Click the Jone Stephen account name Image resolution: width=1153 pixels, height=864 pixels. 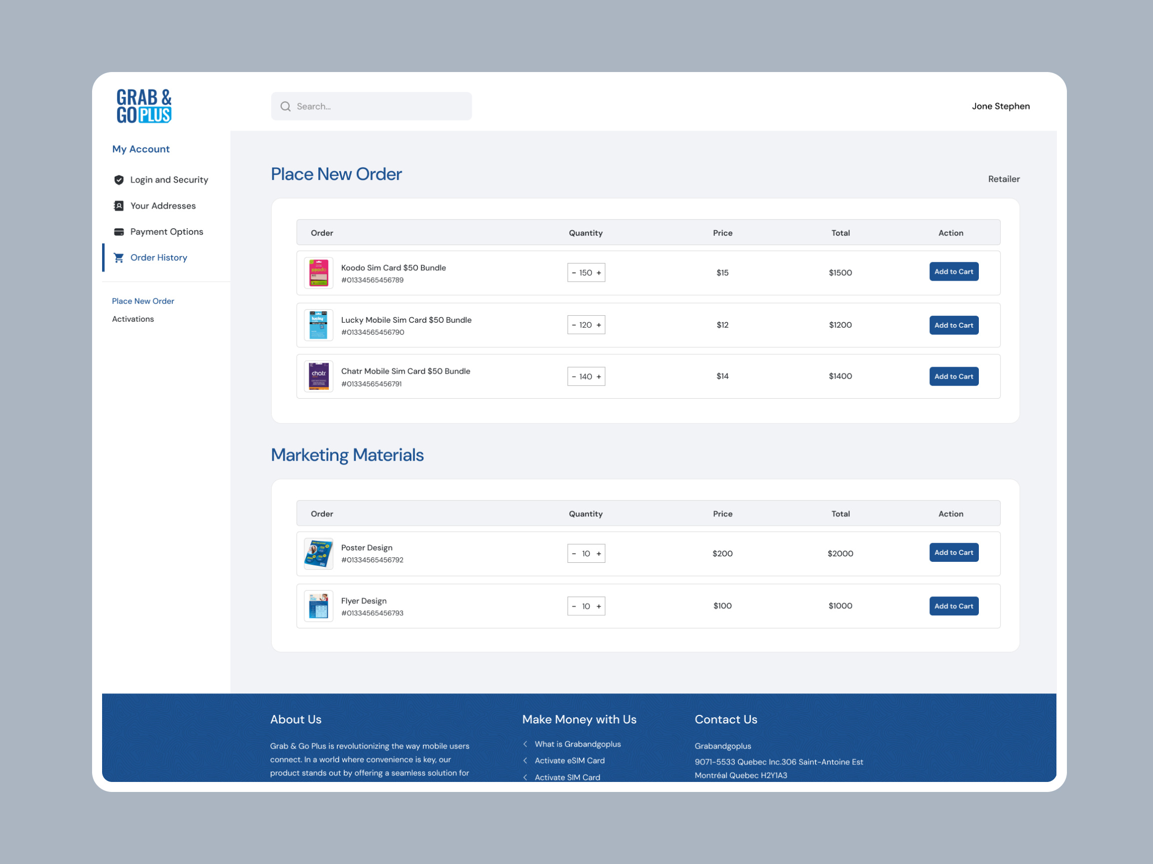(x=1000, y=106)
